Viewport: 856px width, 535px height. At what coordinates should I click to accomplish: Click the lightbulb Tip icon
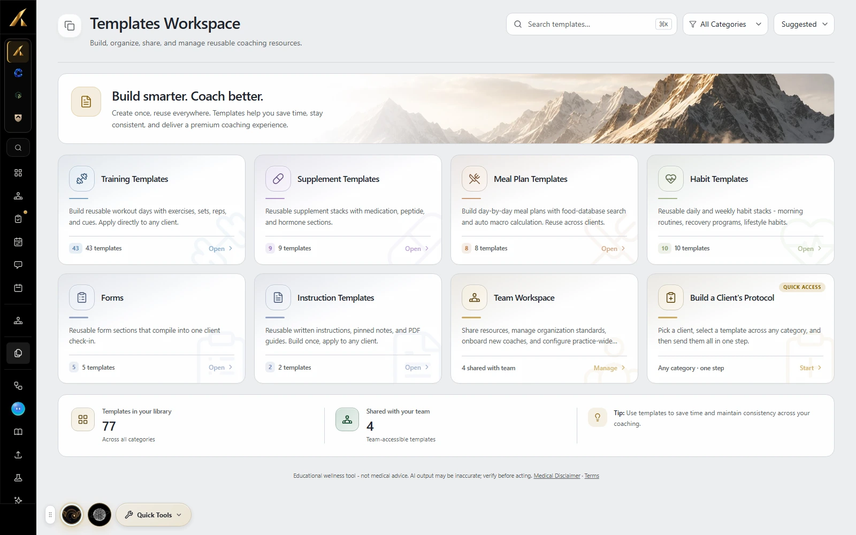point(598,417)
